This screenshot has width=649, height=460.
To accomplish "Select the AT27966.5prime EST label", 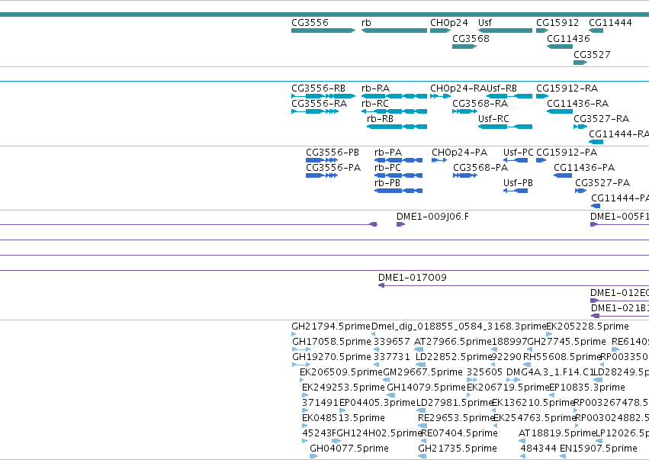I will pyautogui.click(x=452, y=342).
